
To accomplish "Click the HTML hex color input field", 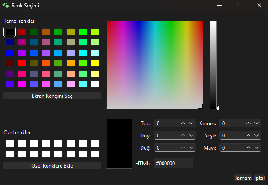I will (173, 164).
